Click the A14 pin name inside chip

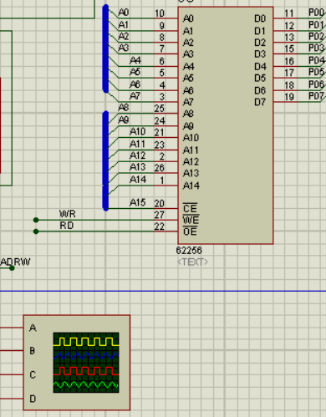pyautogui.click(x=191, y=186)
